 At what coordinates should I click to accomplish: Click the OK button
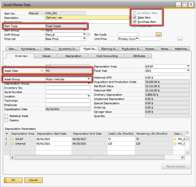click(x=13, y=180)
